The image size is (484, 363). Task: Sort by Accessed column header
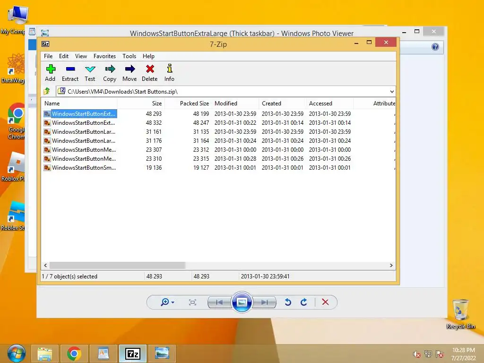(x=329, y=104)
